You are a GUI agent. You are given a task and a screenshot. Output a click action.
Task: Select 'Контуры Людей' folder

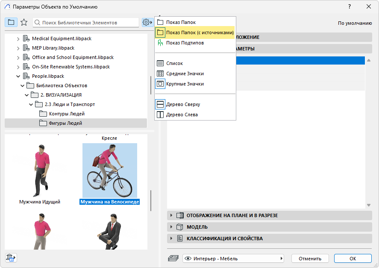pyautogui.click(x=67, y=114)
